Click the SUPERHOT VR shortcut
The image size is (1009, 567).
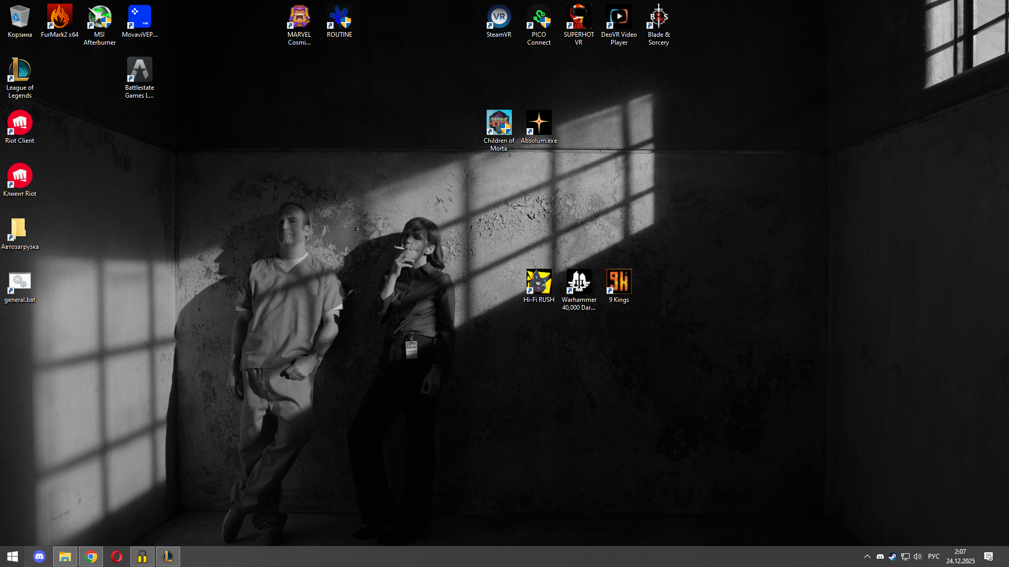(579, 17)
